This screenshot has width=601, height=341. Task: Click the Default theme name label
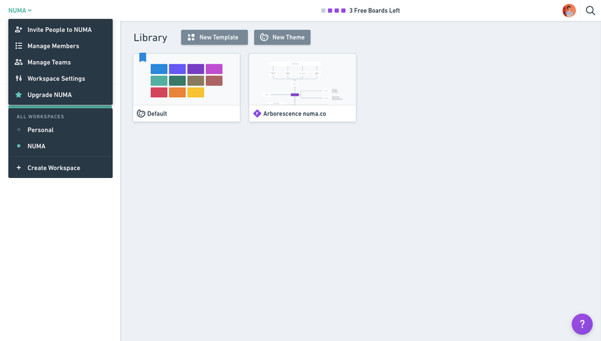click(x=157, y=113)
